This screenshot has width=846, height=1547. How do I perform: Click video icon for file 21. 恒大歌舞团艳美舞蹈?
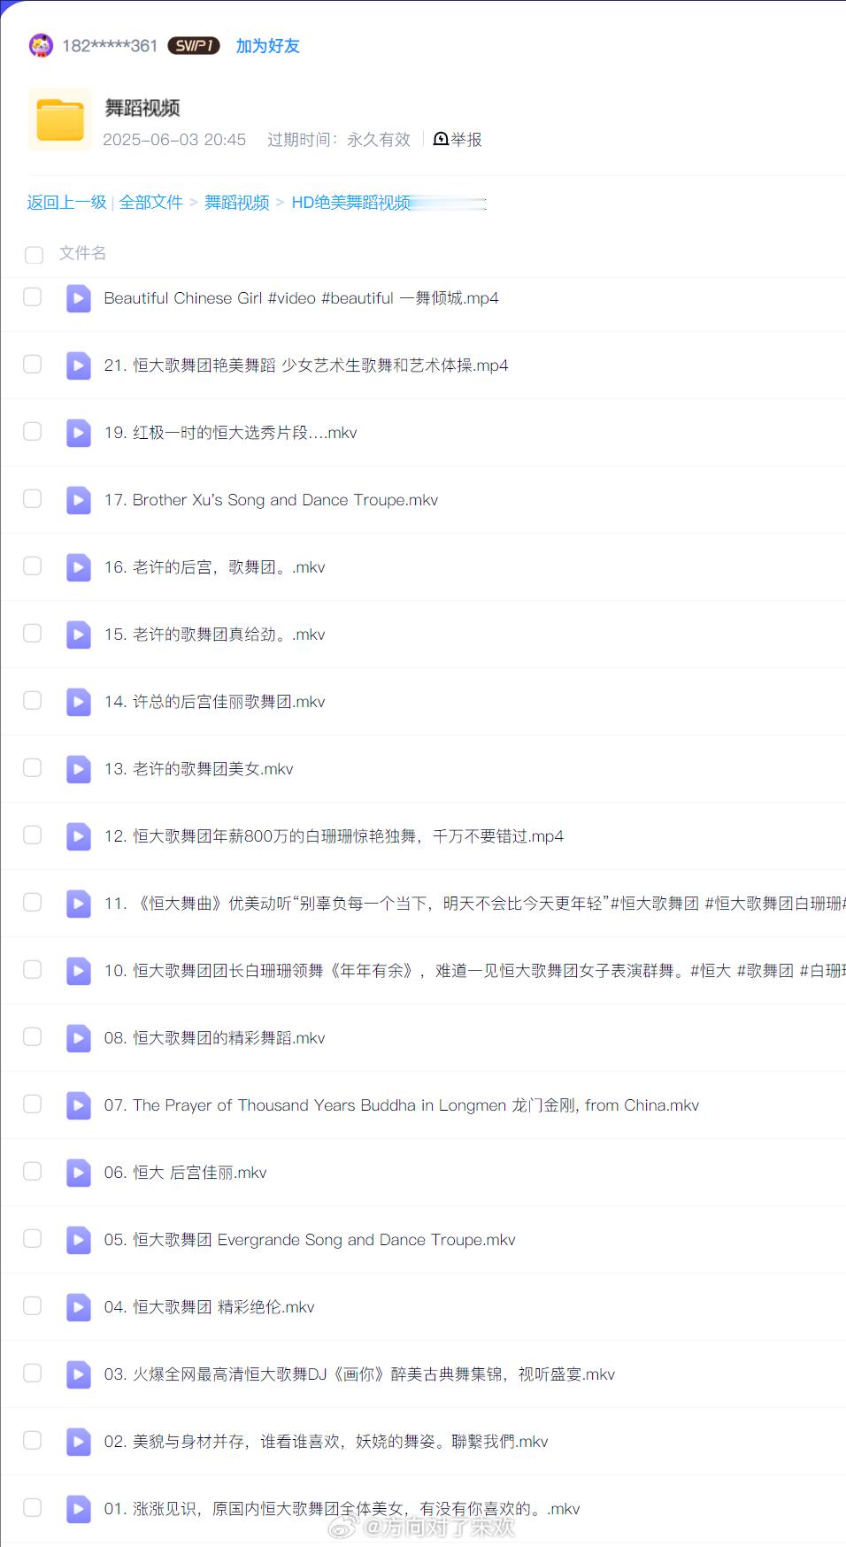[x=79, y=366]
